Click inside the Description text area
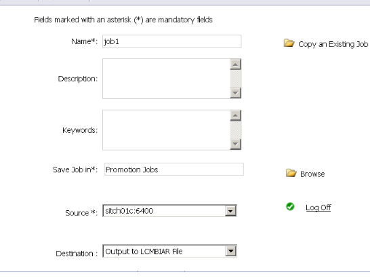Screen dimensions: 370x280 (166, 79)
